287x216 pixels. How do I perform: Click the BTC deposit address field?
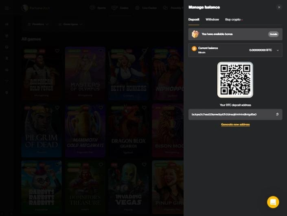point(235,115)
